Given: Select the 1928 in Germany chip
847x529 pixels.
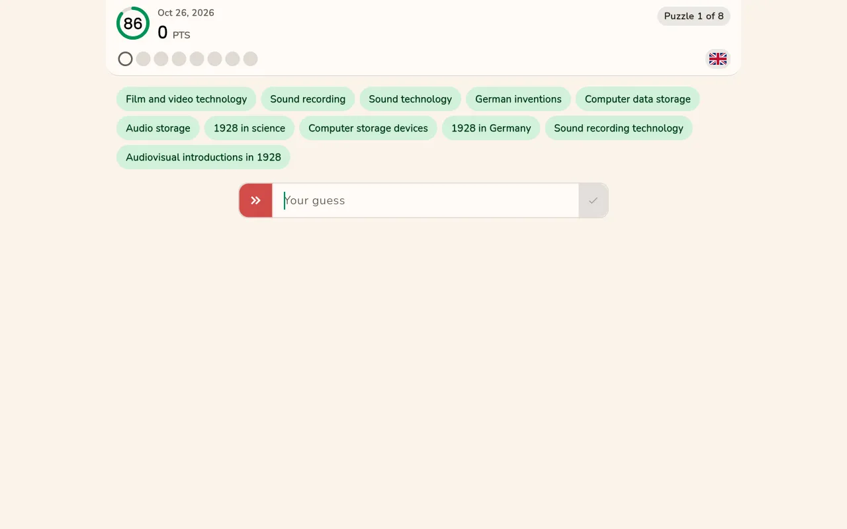Looking at the screenshot, I should point(491,128).
